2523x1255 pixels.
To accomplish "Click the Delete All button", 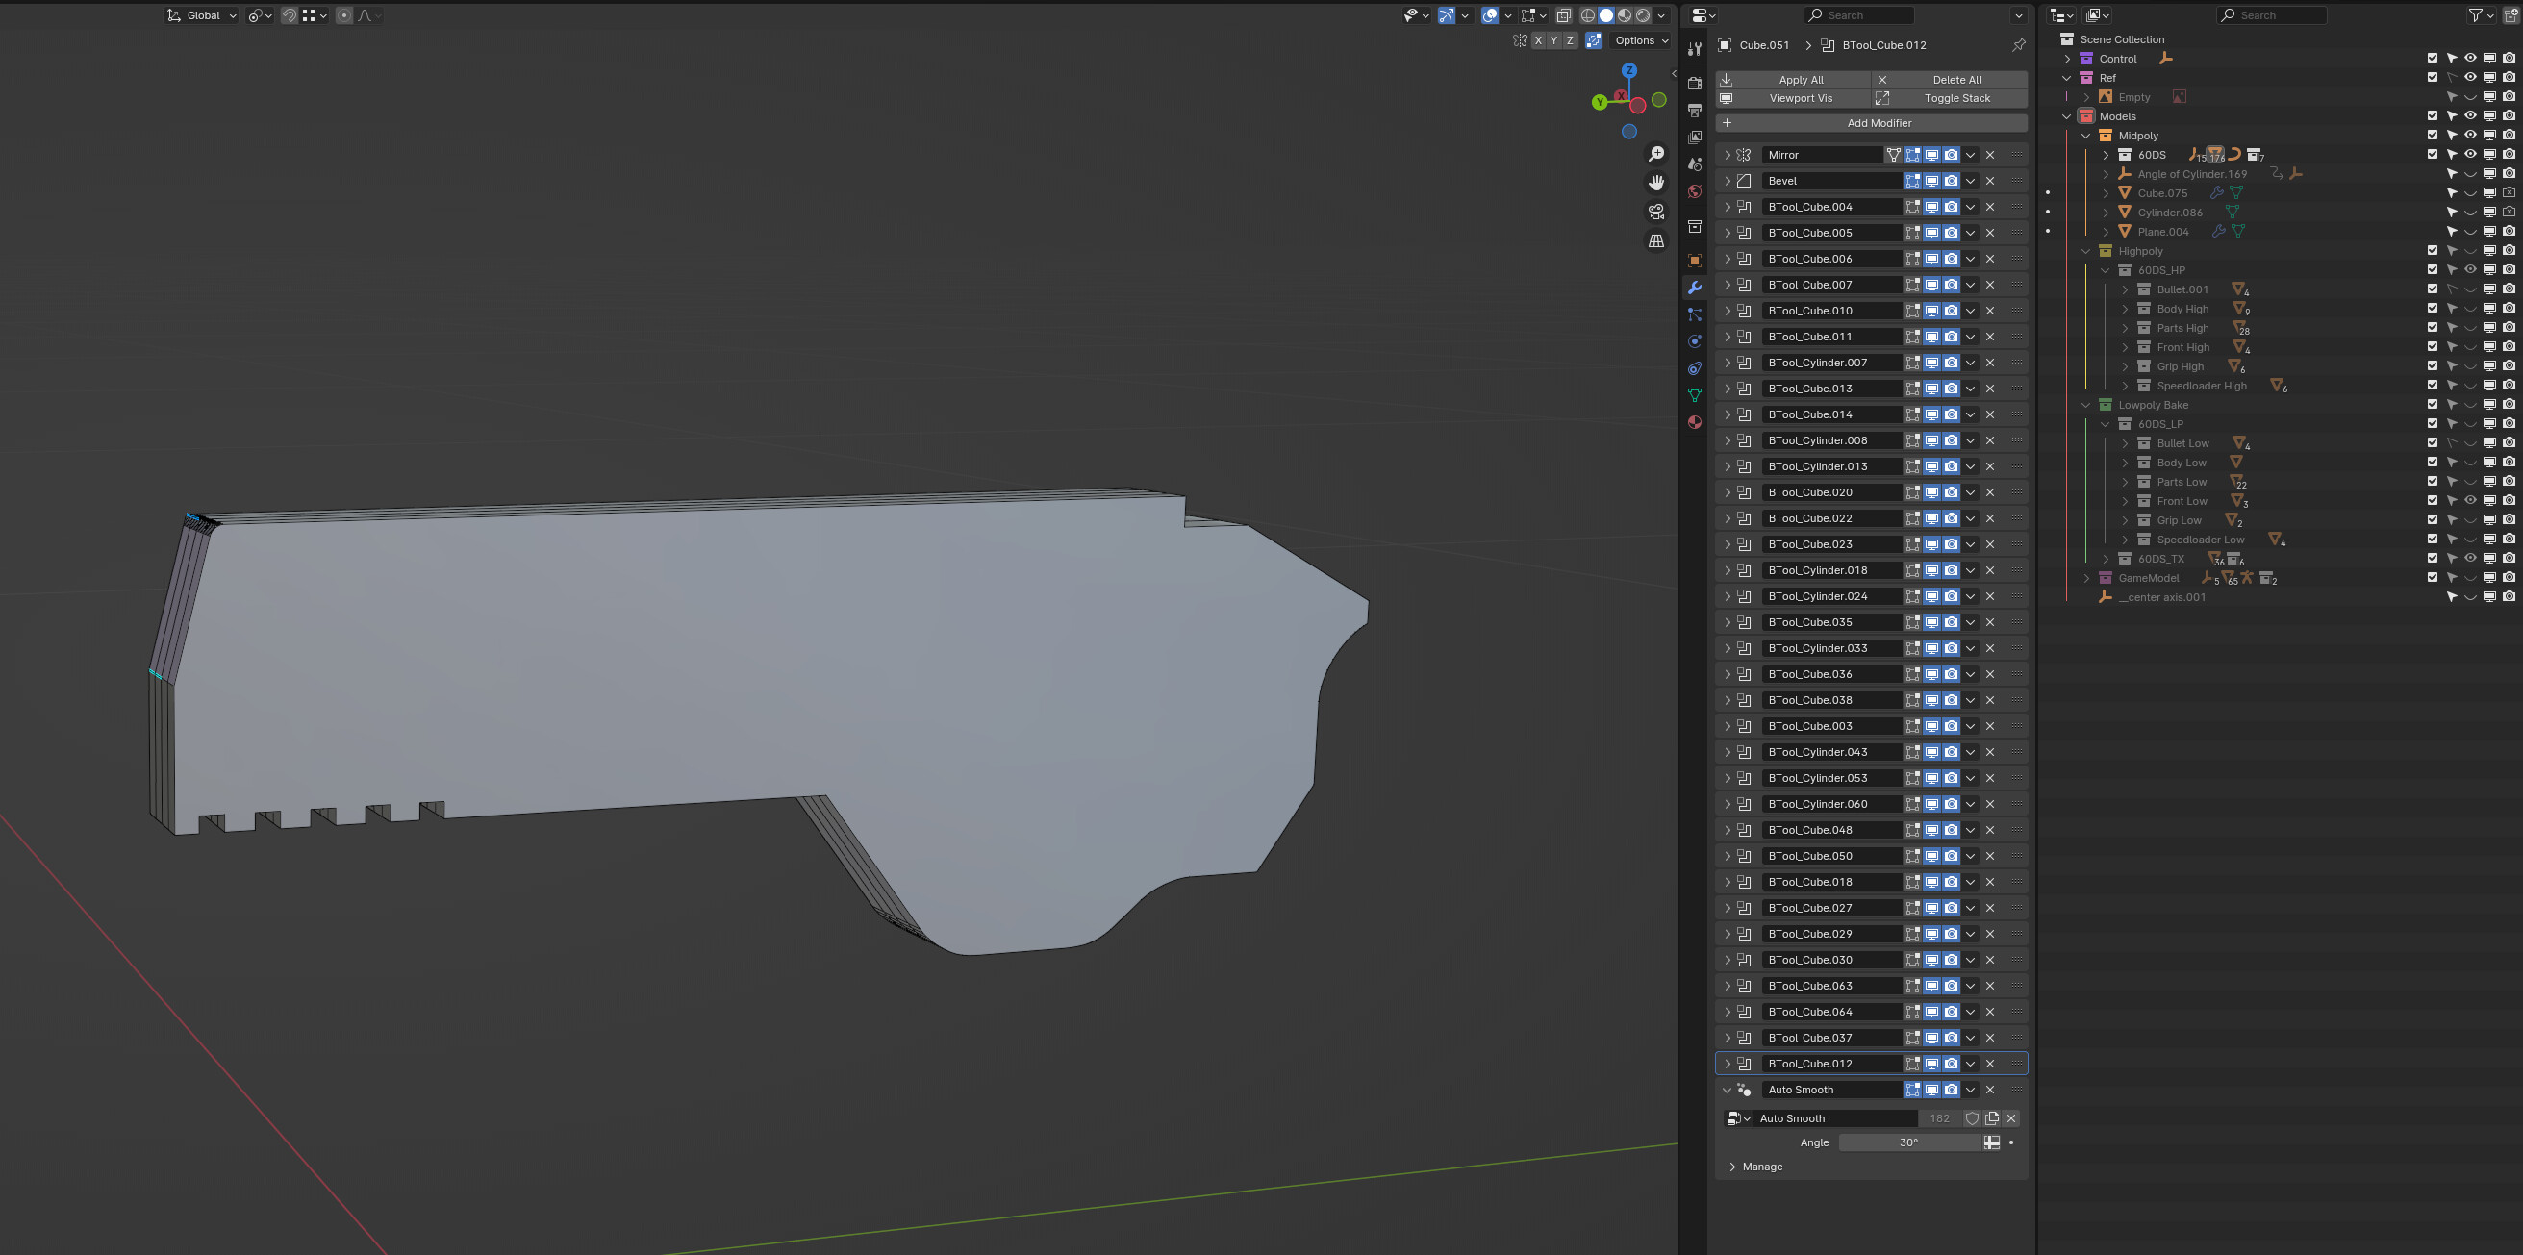I will [1950, 79].
